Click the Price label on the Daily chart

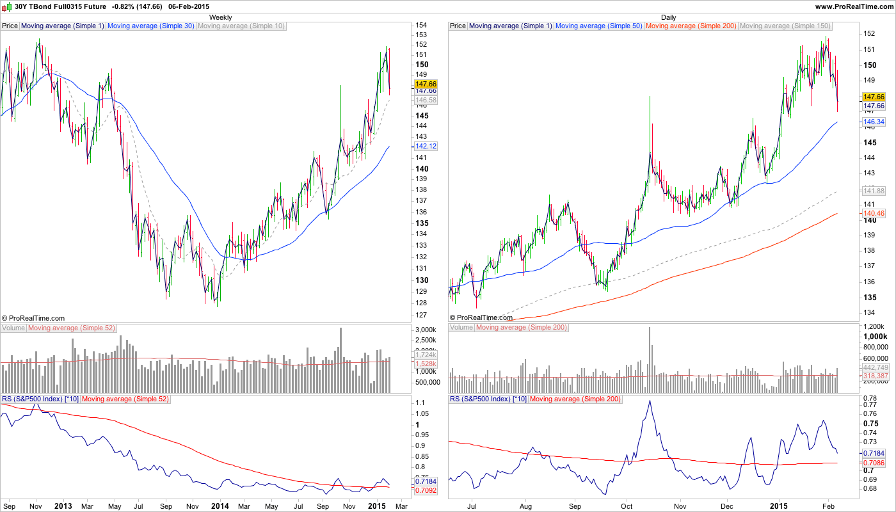pyautogui.click(x=458, y=26)
